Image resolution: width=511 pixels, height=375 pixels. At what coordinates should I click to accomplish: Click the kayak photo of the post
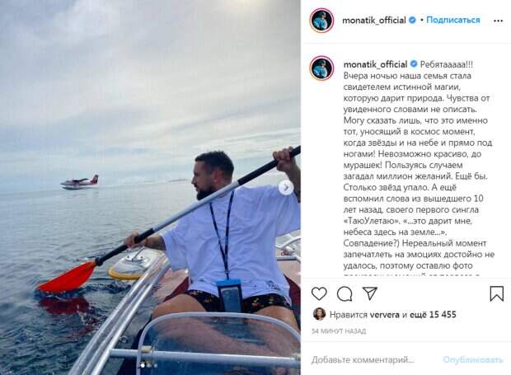point(150,187)
